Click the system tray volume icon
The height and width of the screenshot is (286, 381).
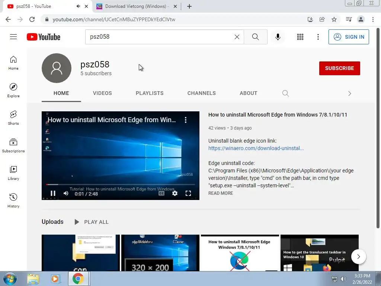click(x=343, y=279)
